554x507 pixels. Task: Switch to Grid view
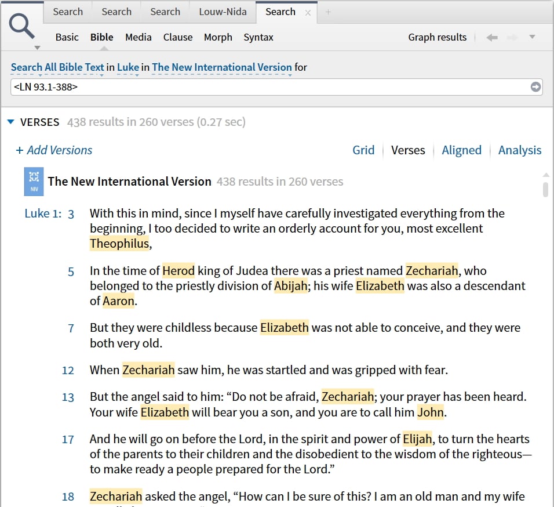click(363, 150)
